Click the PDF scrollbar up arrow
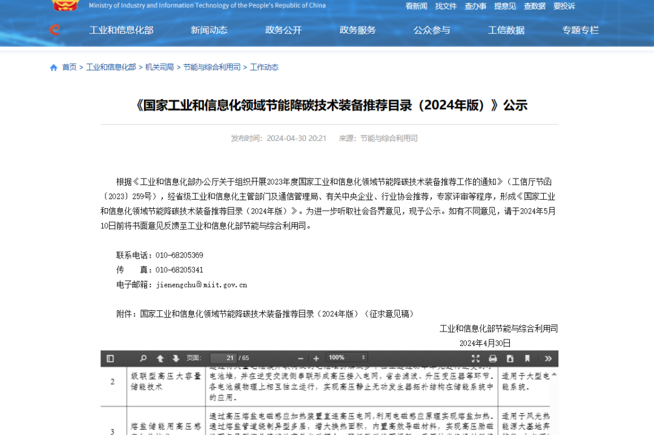Image resolution: width=654 pixels, height=435 pixels. click(x=554, y=374)
